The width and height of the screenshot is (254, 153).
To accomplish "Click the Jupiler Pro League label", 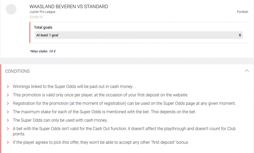I will pyautogui.click(x=42, y=12).
